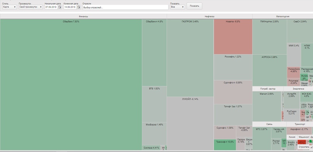313x152 pixels.
Task: Click the НЛМК 4,1% tile
Action: 307,55
